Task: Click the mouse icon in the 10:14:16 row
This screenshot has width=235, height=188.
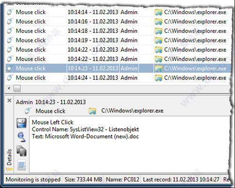Action: pos(10,22)
